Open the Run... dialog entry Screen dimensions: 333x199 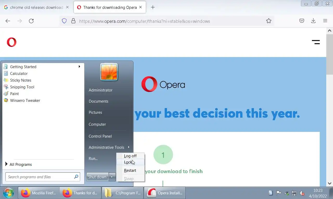(x=93, y=158)
